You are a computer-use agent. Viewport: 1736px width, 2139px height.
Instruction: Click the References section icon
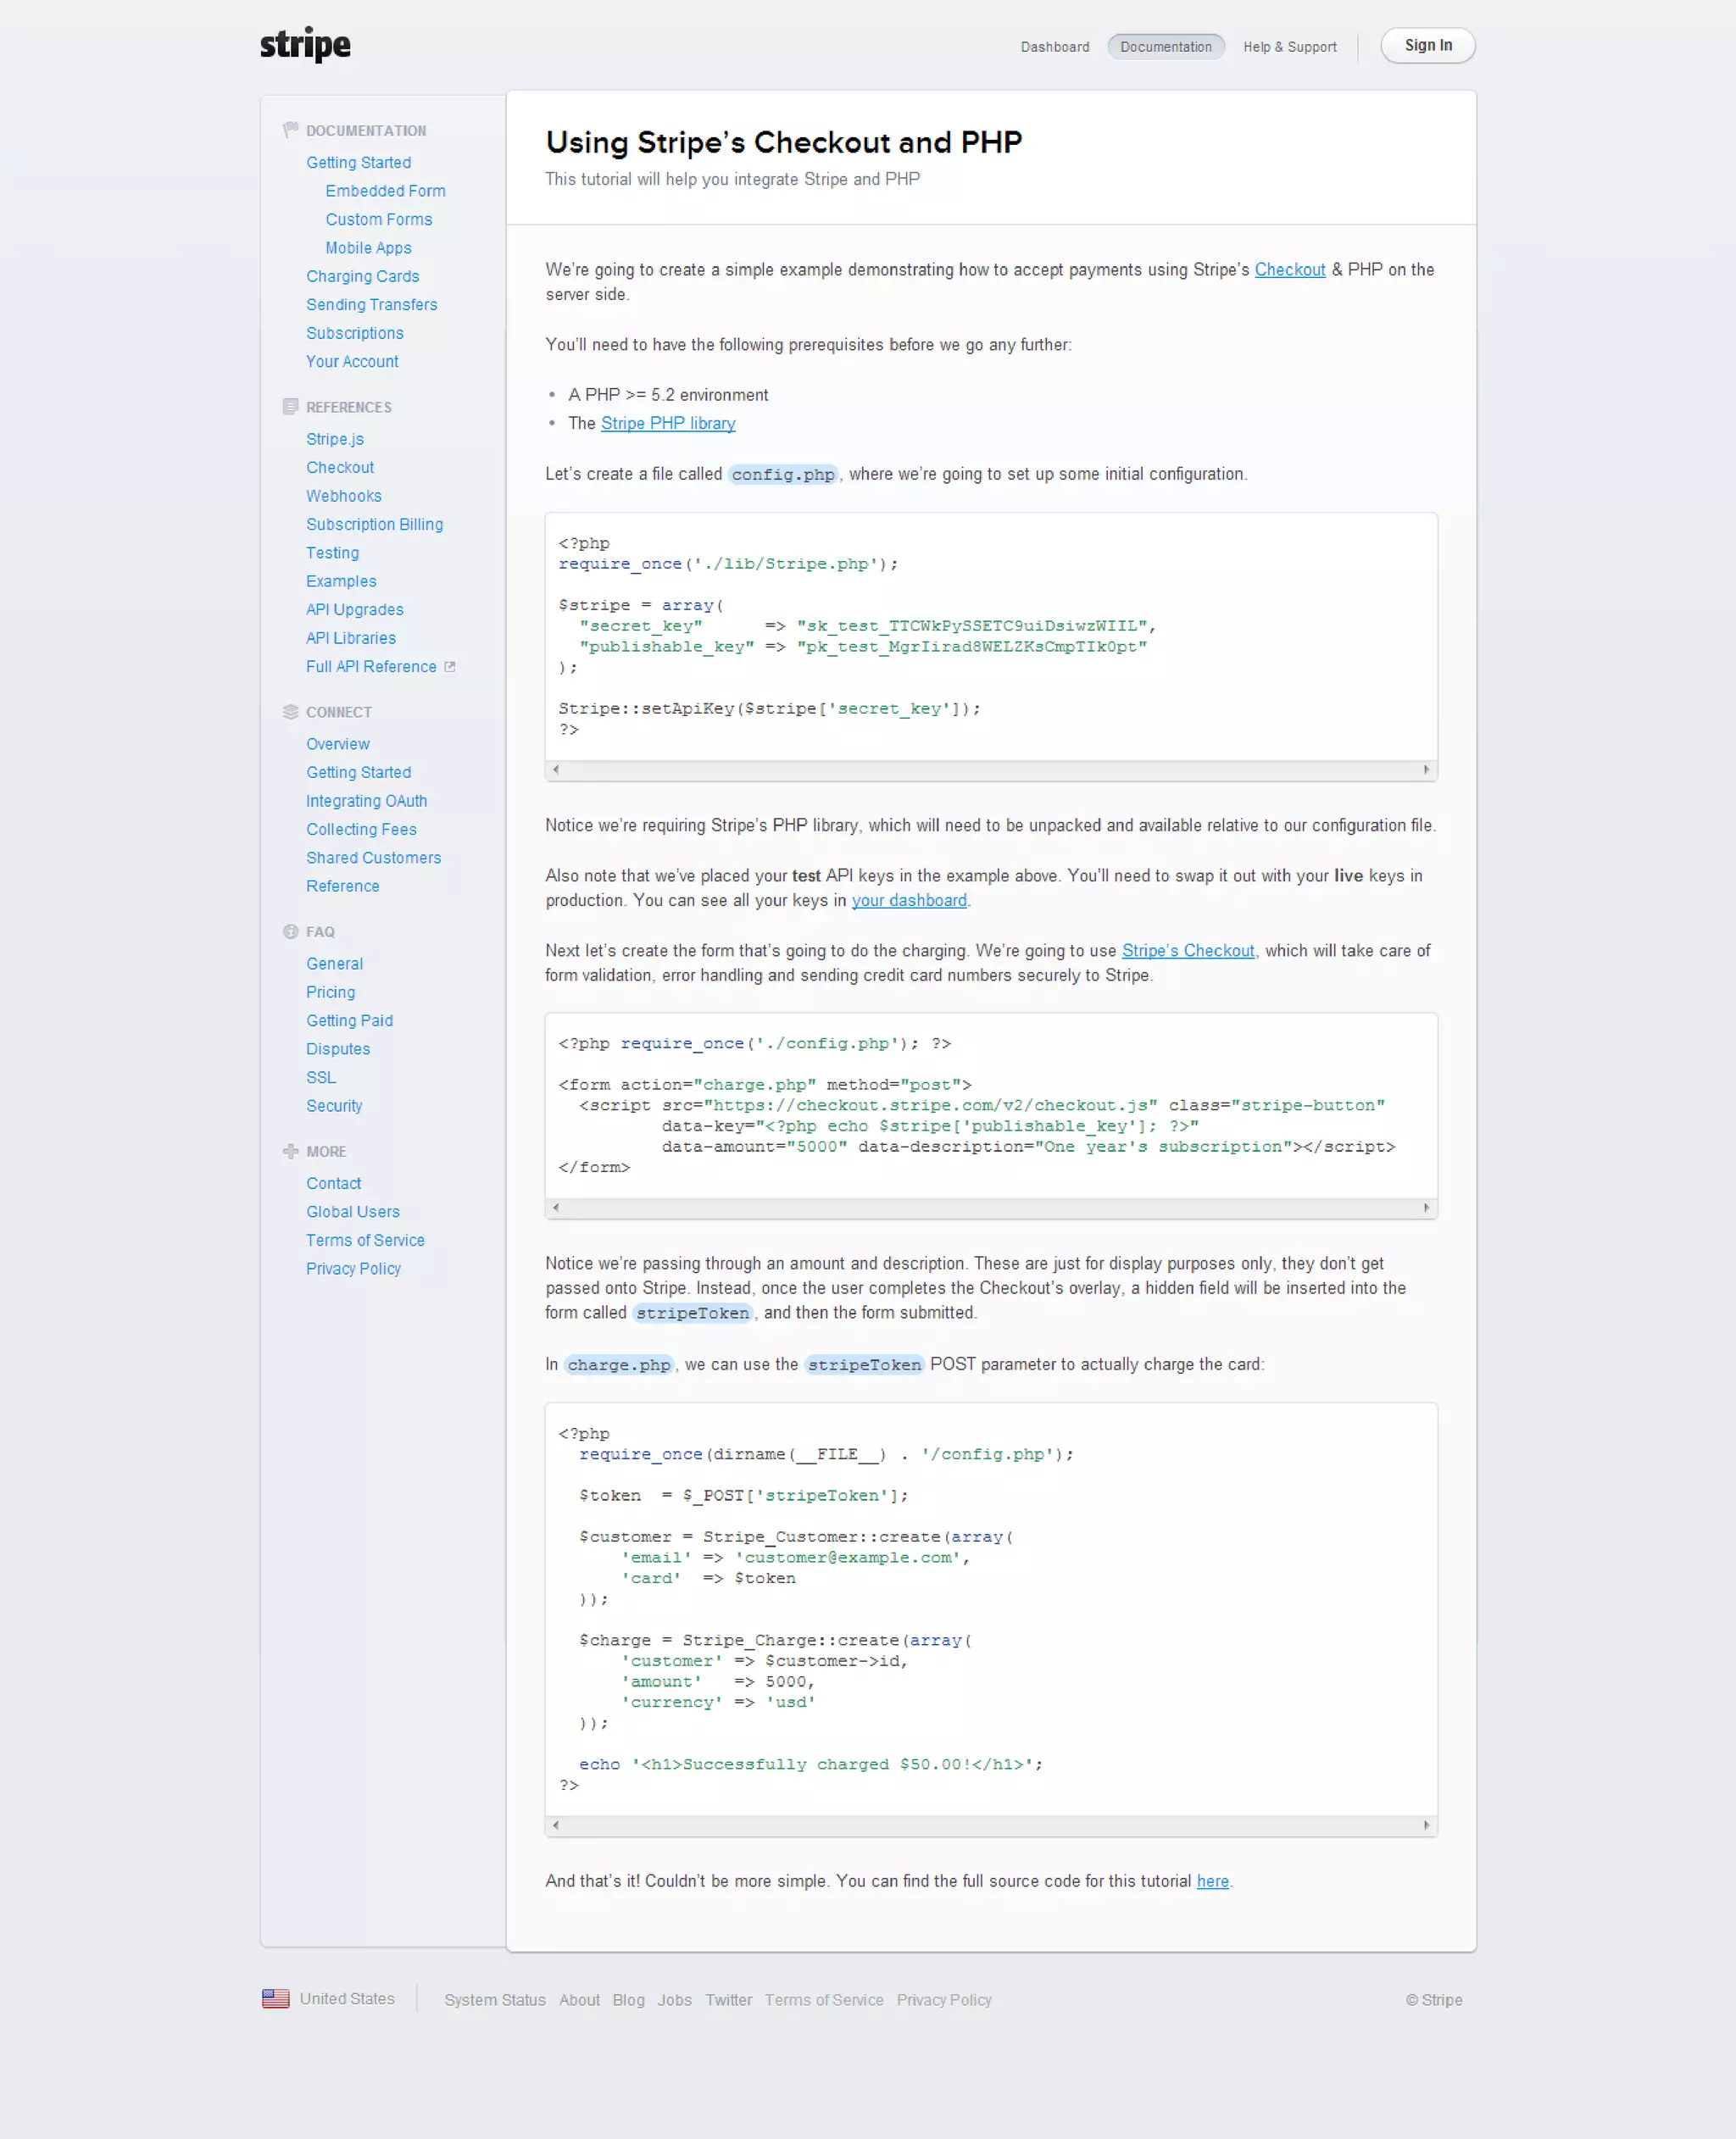[x=291, y=407]
